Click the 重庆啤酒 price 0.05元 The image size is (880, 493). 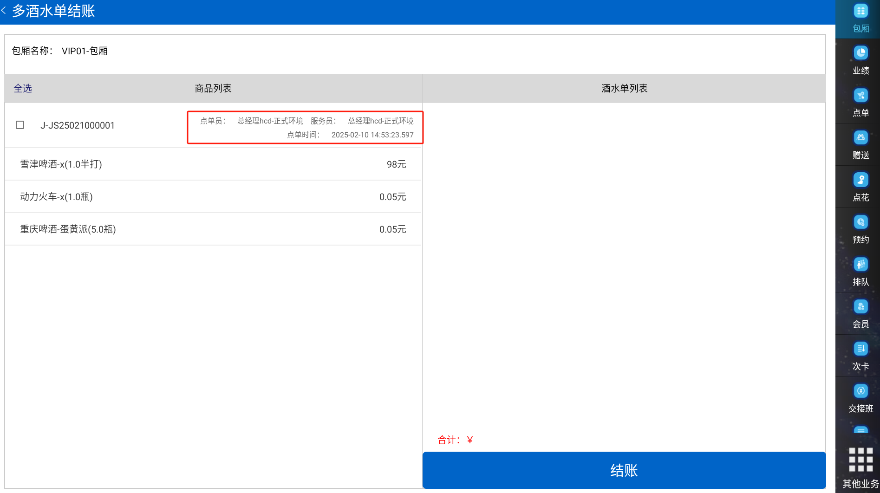click(393, 229)
